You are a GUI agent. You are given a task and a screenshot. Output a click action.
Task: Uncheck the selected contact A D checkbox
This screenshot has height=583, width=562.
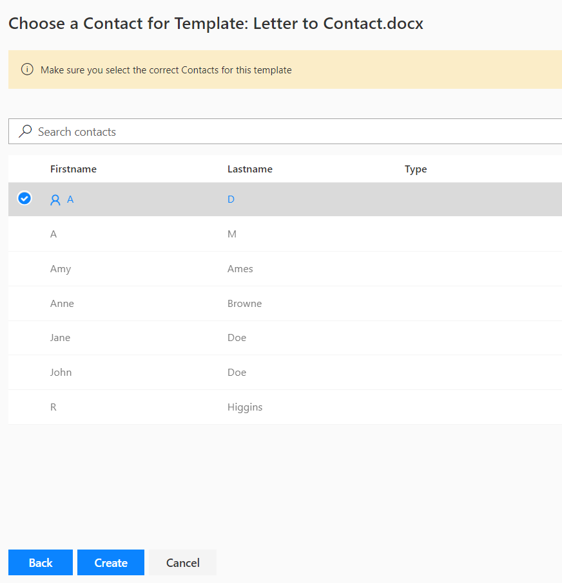tap(24, 199)
